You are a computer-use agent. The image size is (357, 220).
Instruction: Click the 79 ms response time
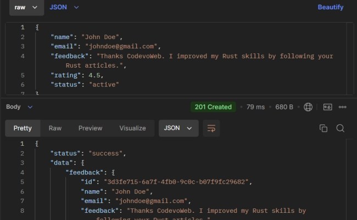pos(255,107)
